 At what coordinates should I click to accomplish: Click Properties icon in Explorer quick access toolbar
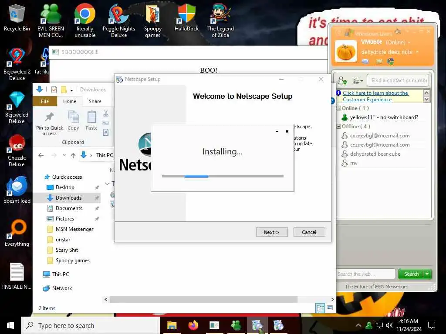54,90
